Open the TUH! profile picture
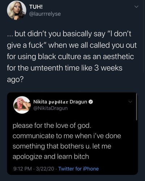The width and height of the screenshot is (145, 181). click(x=17, y=10)
